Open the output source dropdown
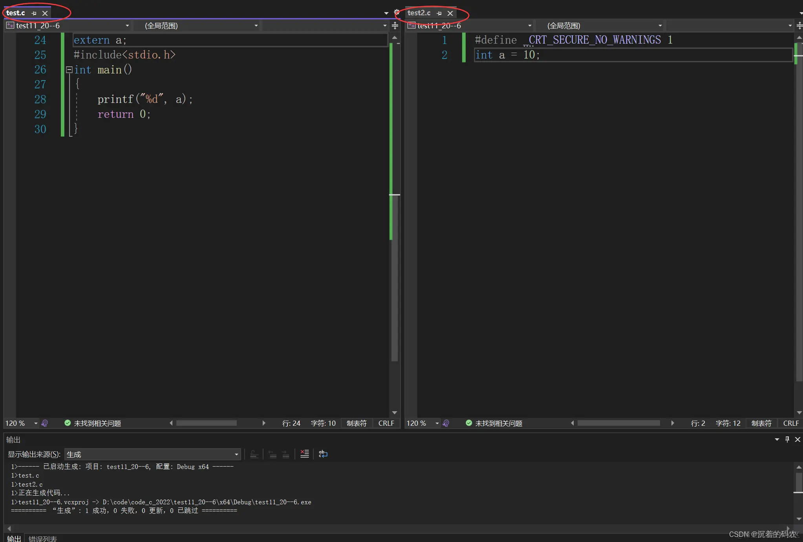803x542 pixels. 236,454
